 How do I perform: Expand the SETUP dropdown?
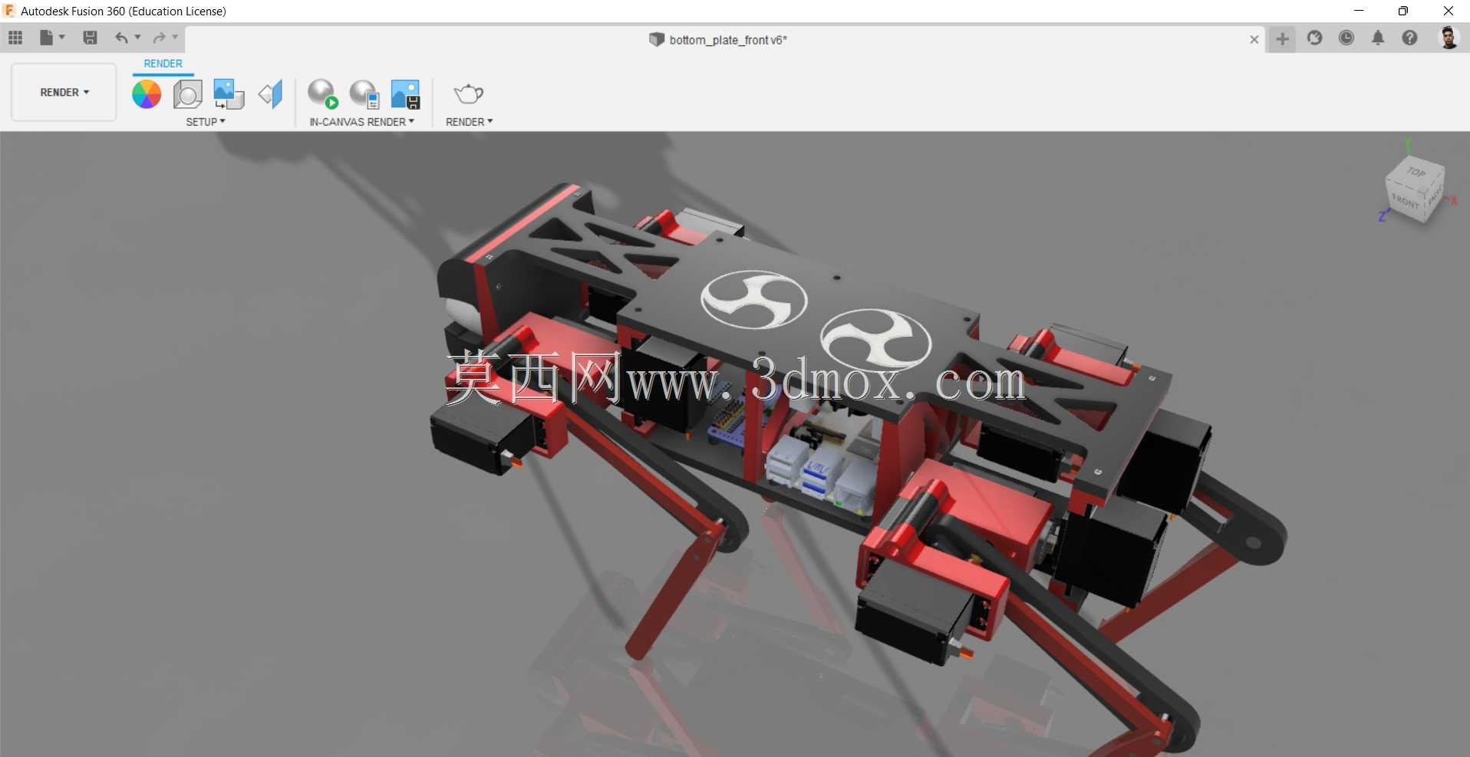tap(206, 122)
